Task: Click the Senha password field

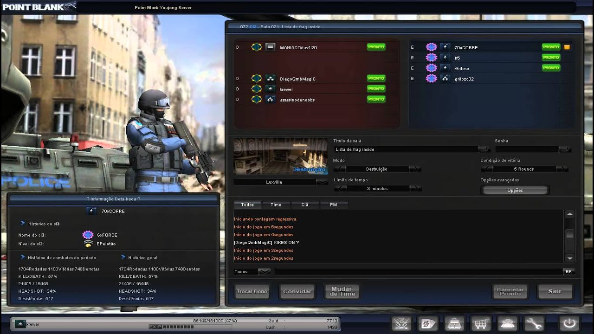Action: pos(527,149)
